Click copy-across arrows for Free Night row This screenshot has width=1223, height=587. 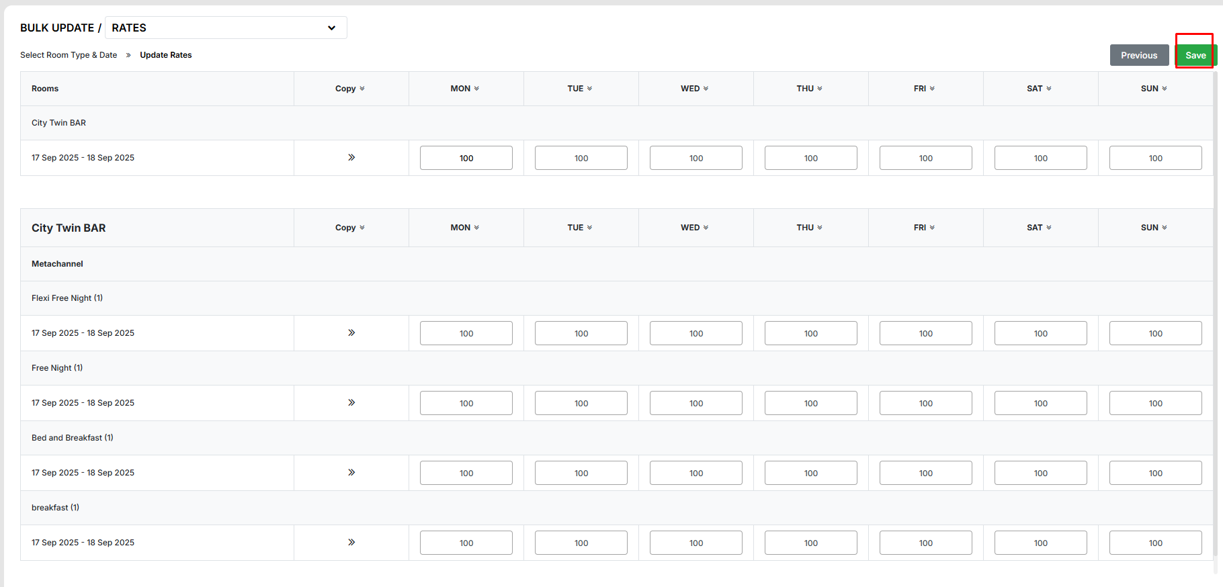(351, 403)
